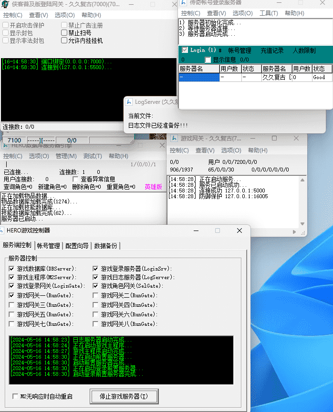333x412 pixels.
Task: Click the Good status cell
Action: click(x=322, y=77)
